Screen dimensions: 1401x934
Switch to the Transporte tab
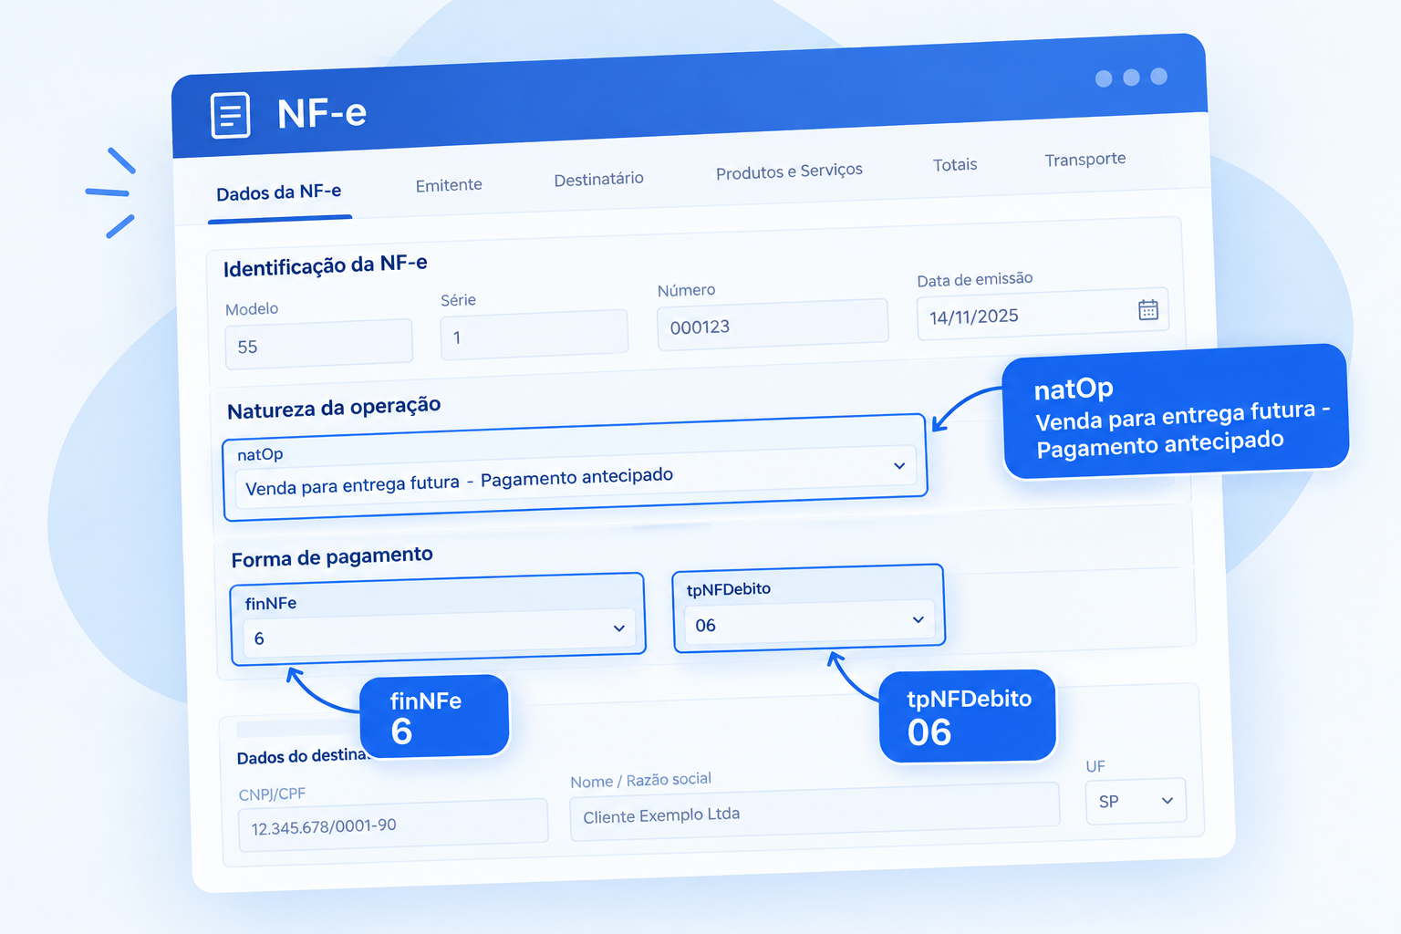1085,160
